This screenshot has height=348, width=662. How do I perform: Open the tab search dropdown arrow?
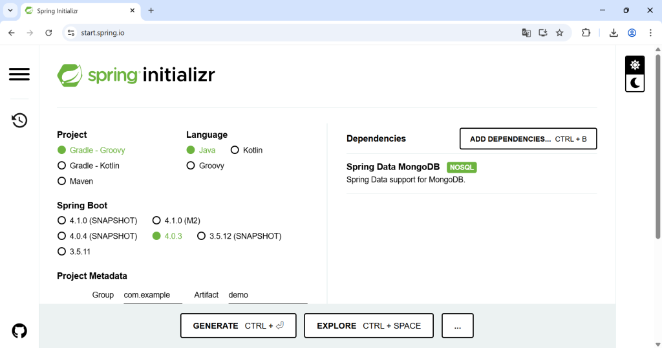10,10
